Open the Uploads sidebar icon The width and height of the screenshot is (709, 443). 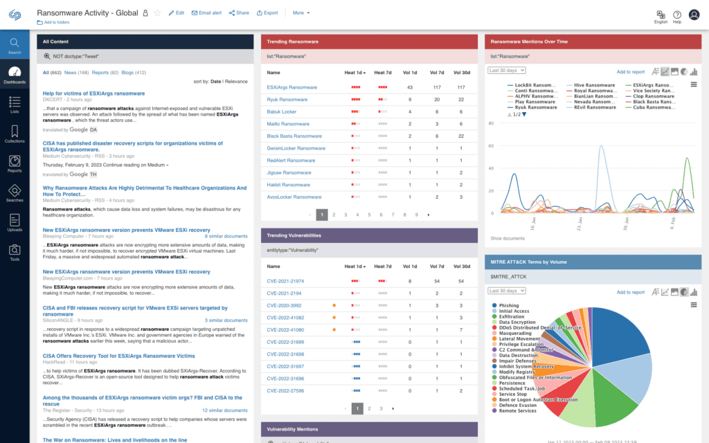tap(15, 222)
